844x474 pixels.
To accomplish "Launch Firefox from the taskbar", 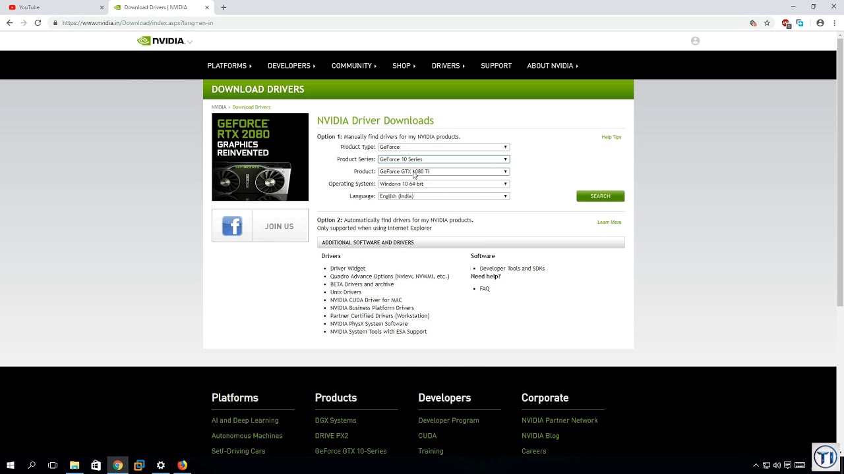I will tap(182, 465).
